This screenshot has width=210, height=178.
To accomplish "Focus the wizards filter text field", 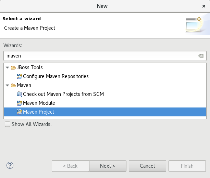I will coord(99,56).
